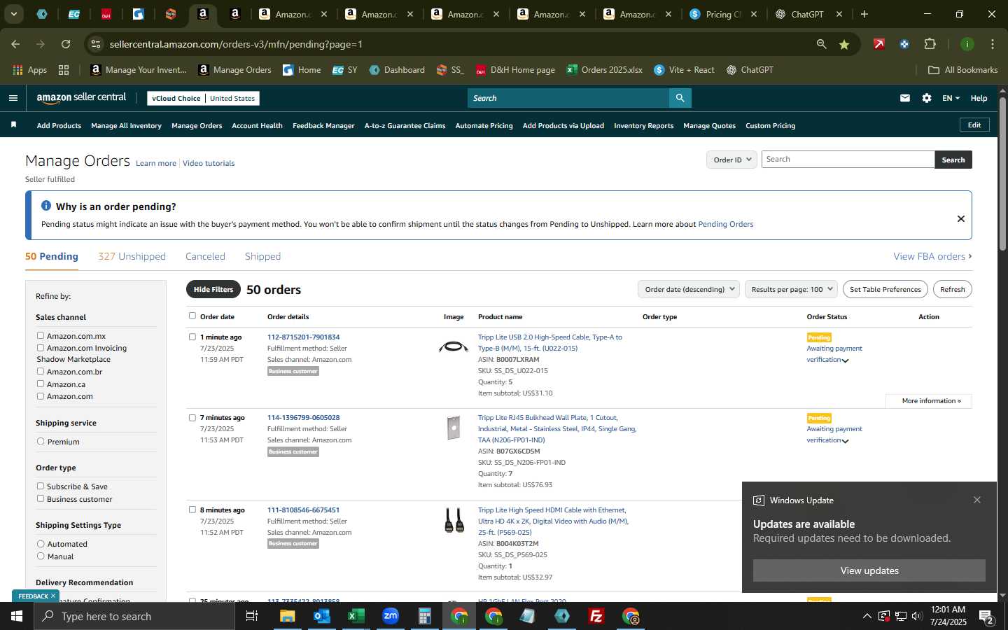Open the Order date (descending) sort dropdown

(689, 289)
